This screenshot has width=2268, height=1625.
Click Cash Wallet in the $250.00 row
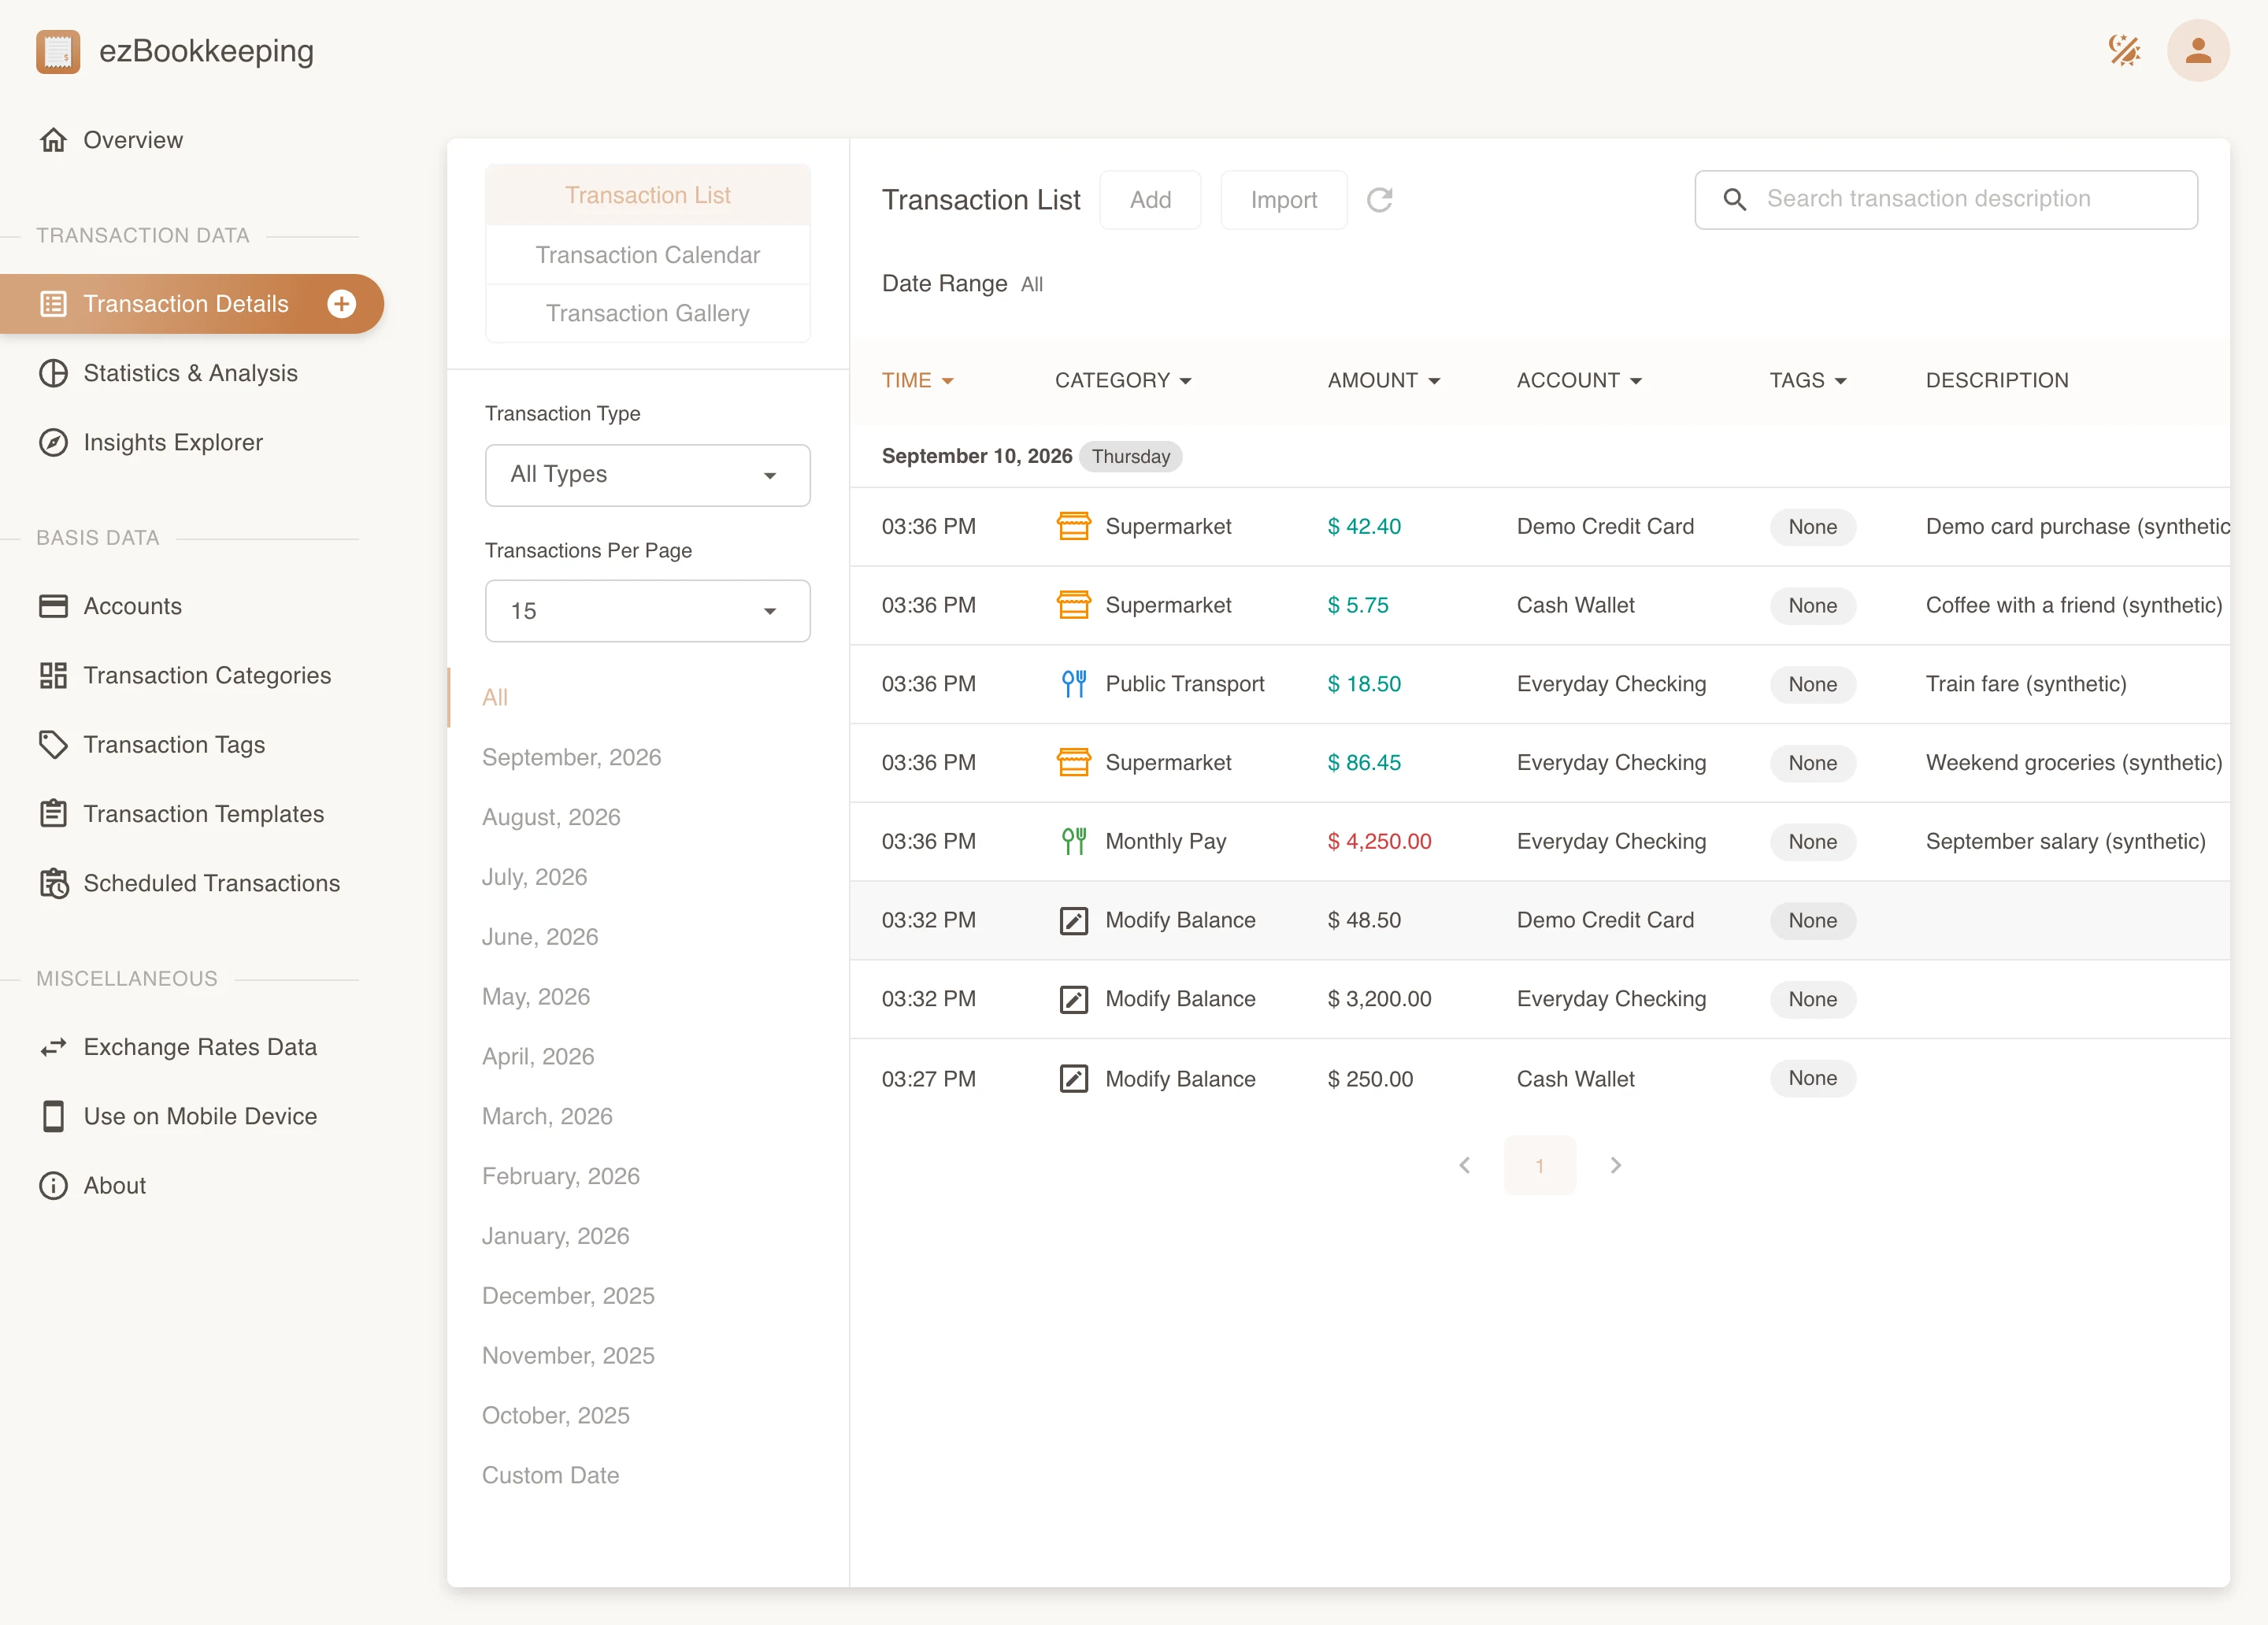tap(1575, 1079)
